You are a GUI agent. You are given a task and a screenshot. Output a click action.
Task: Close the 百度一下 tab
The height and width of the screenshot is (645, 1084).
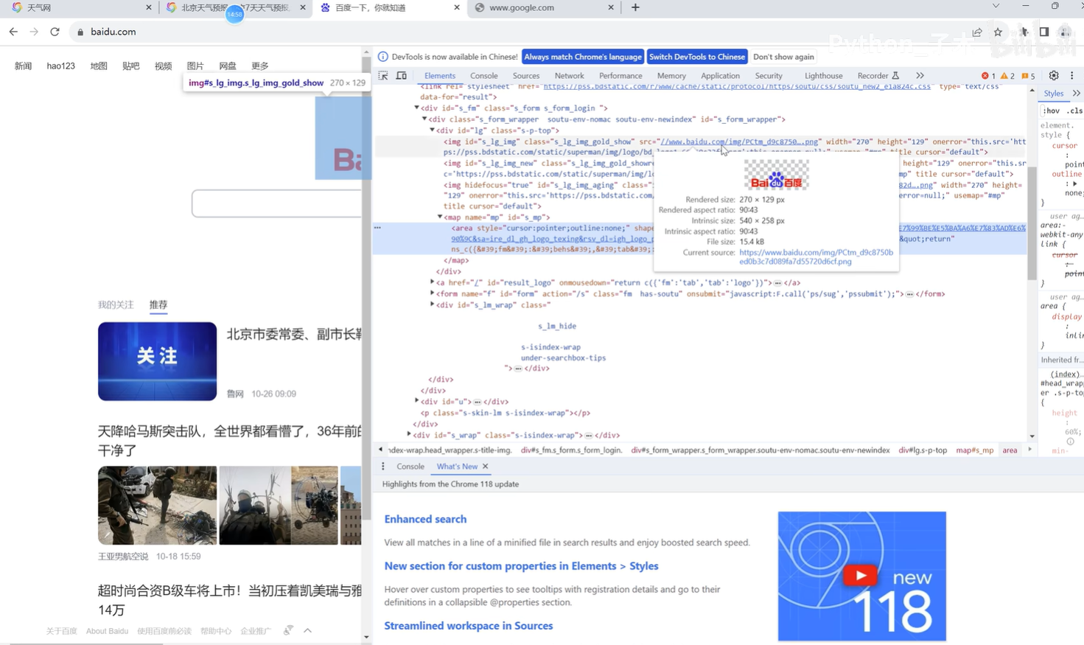click(456, 7)
